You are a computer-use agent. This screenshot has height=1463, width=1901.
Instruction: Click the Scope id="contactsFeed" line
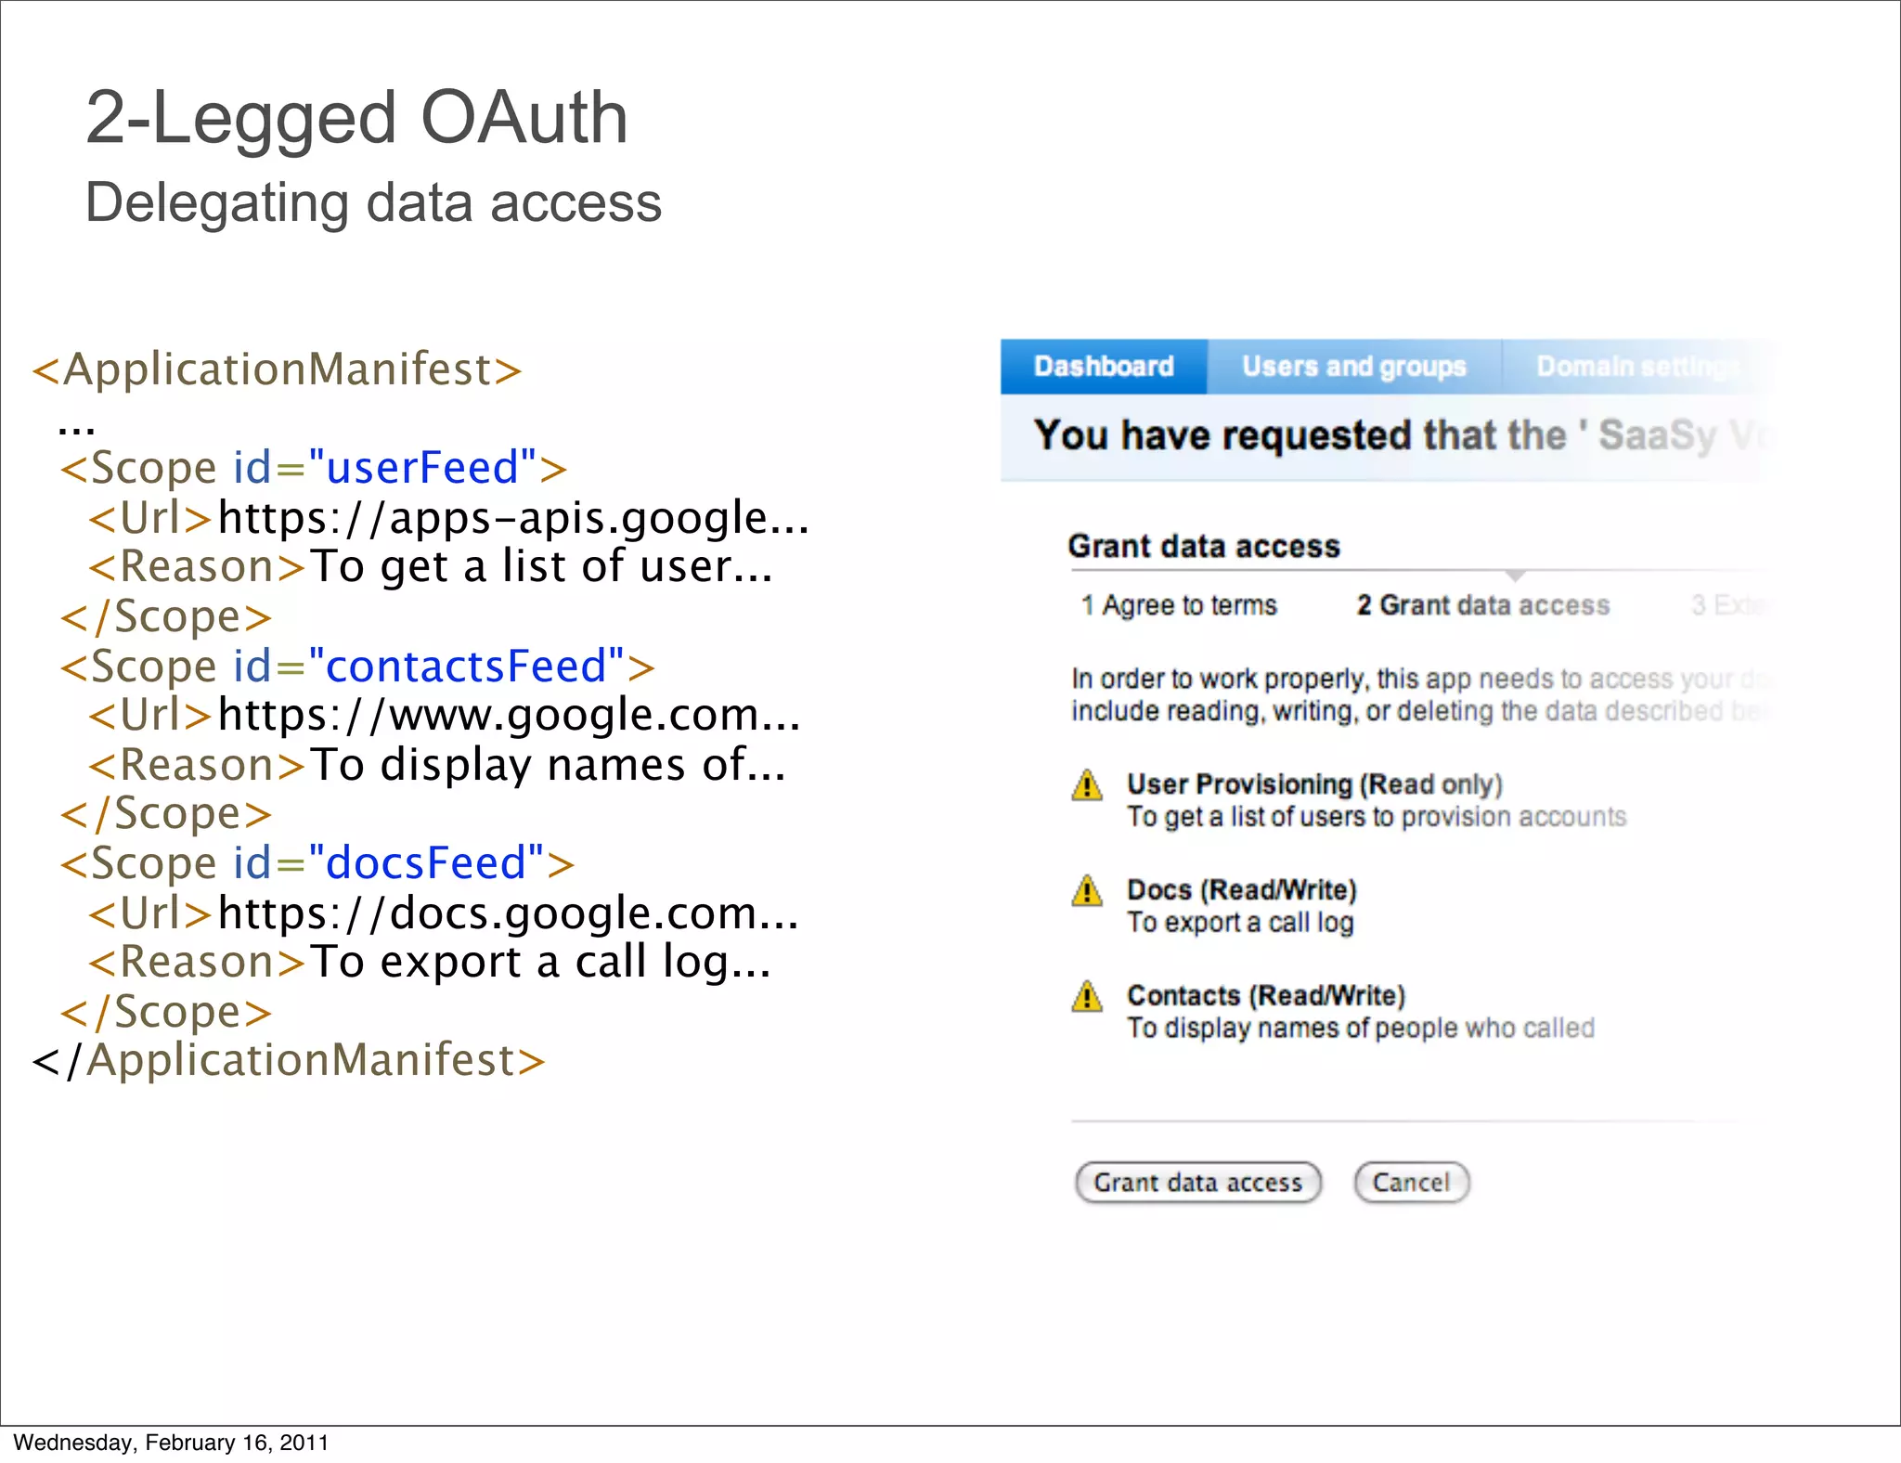click(357, 667)
